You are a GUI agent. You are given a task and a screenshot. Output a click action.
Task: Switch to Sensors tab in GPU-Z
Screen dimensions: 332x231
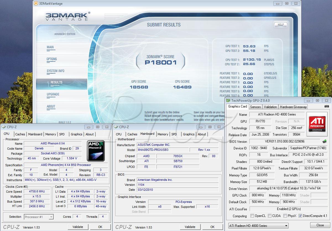[x=255, y=107]
